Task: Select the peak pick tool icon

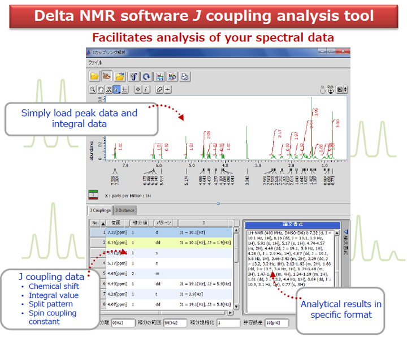Action: [x=109, y=89]
